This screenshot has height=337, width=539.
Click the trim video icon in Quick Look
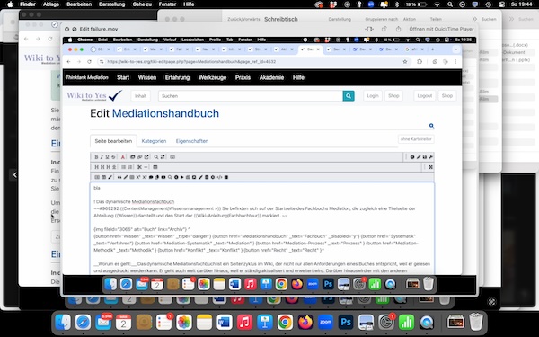click(x=369, y=29)
